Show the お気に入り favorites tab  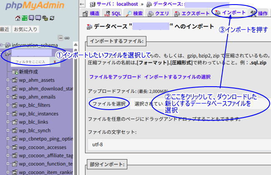(x=25, y=29)
